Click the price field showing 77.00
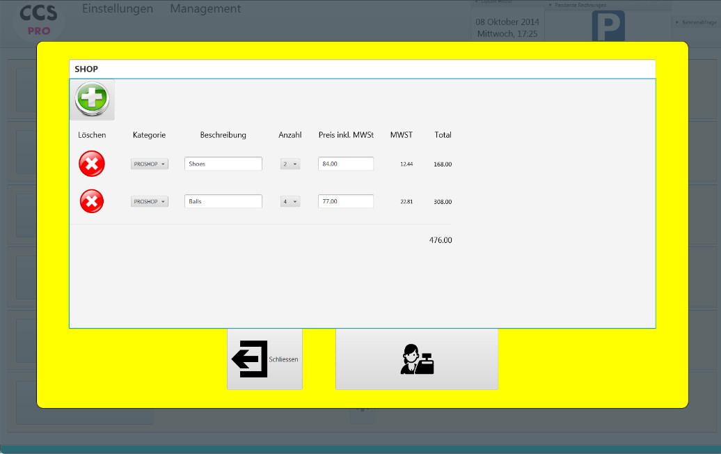721x454 pixels. [345, 202]
